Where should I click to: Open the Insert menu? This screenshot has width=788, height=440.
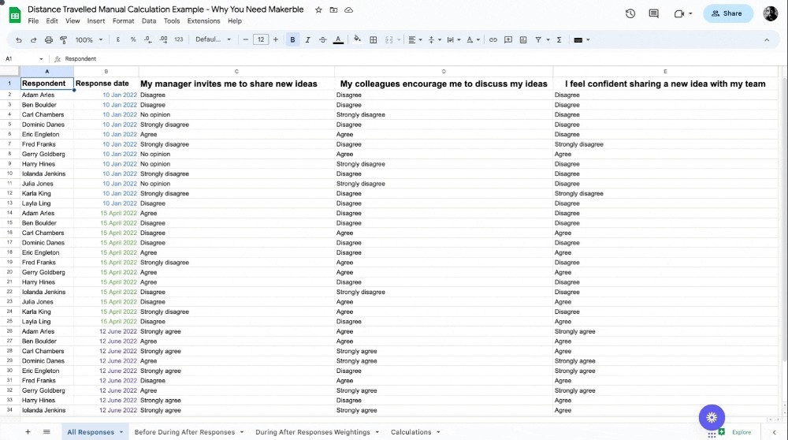click(x=96, y=21)
